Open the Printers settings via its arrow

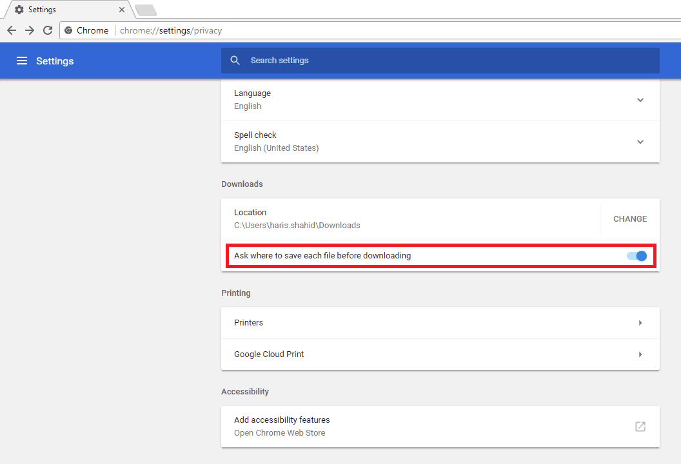(640, 322)
